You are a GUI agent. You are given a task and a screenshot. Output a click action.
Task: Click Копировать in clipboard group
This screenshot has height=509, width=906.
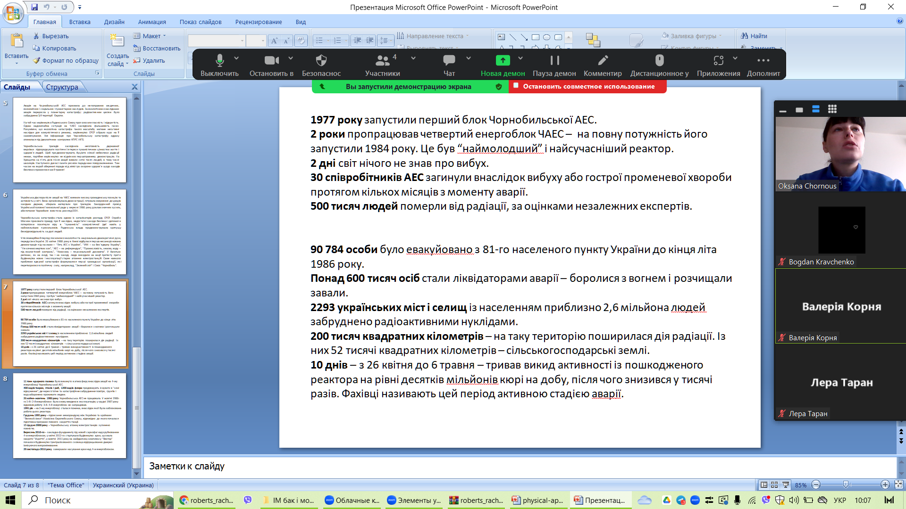[54, 48]
